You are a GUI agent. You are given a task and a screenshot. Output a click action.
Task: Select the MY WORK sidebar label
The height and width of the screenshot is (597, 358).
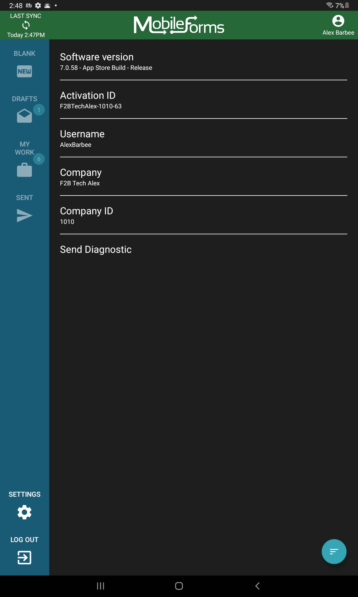tap(24, 148)
